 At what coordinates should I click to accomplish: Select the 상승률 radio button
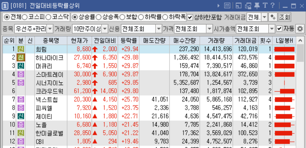pyautogui.click(x=74, y=18)
